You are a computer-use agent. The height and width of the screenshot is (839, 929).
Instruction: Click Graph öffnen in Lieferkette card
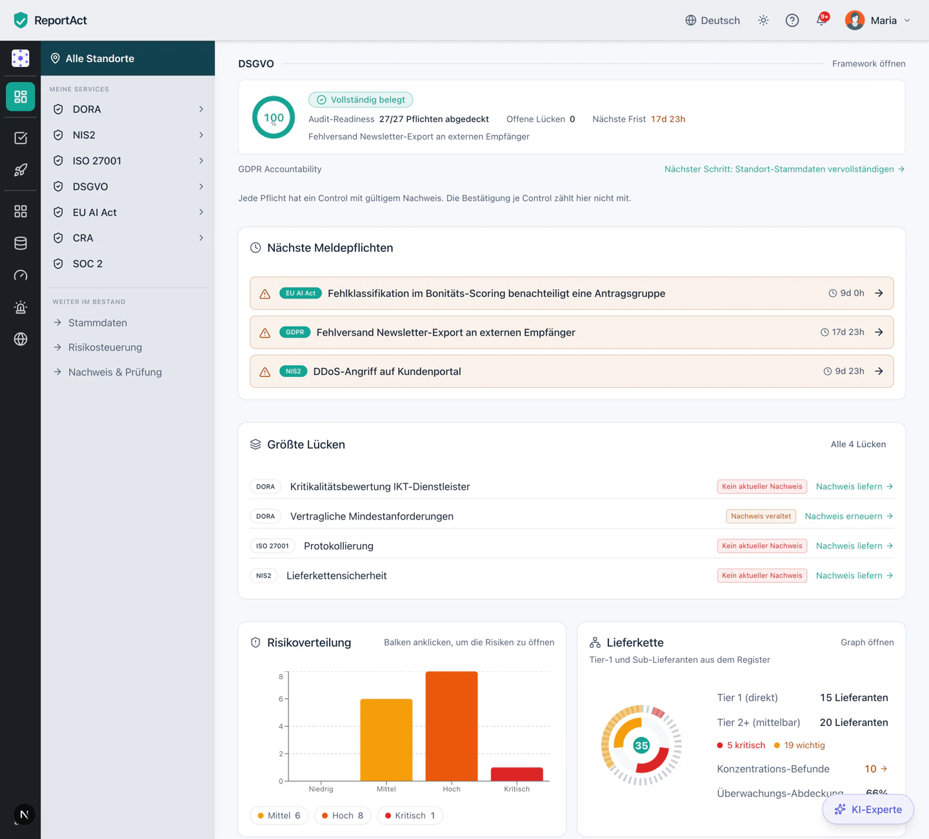pos(867,642)
